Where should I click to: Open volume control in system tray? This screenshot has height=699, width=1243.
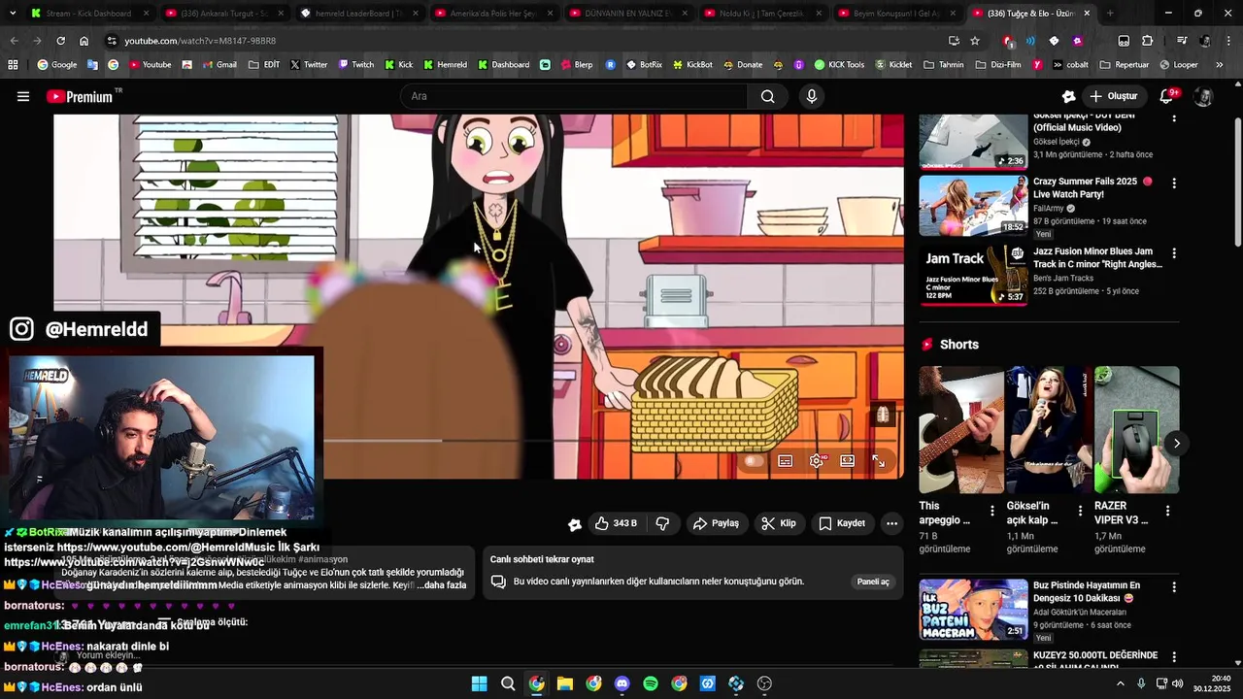(1178, 683)
